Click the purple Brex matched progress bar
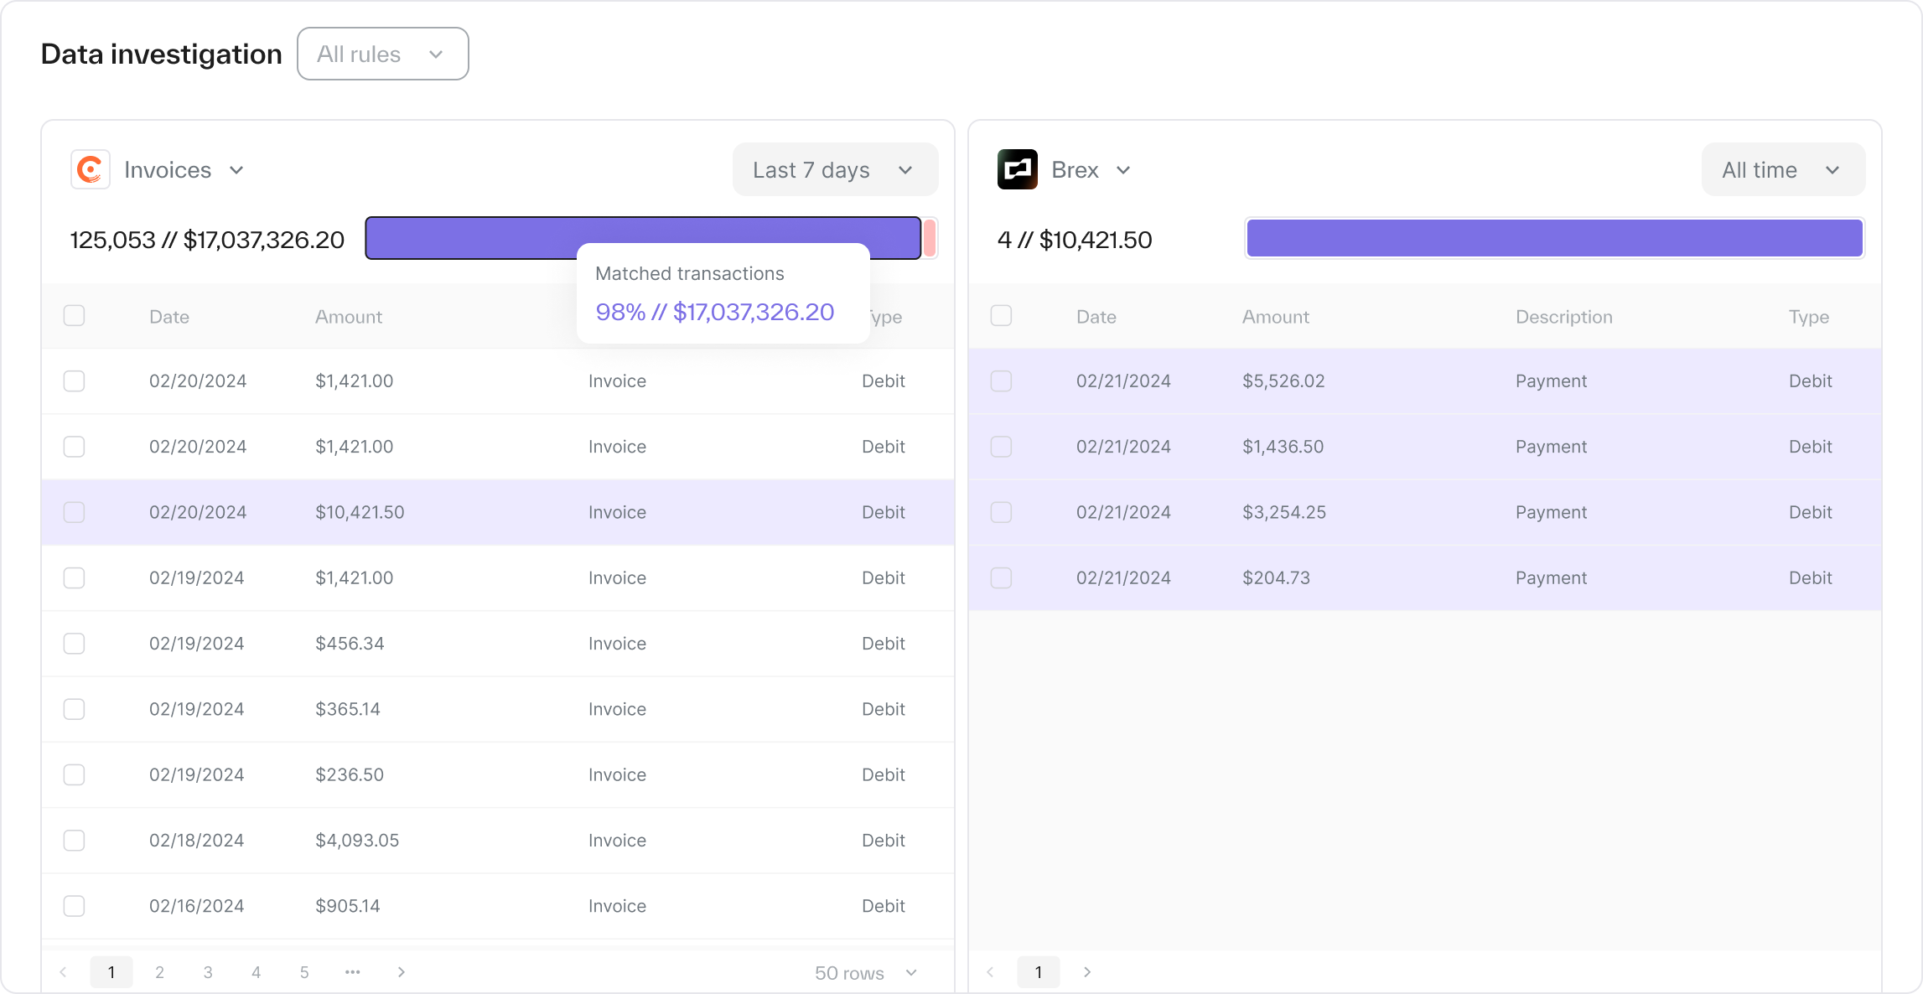 pos(1554,238)
